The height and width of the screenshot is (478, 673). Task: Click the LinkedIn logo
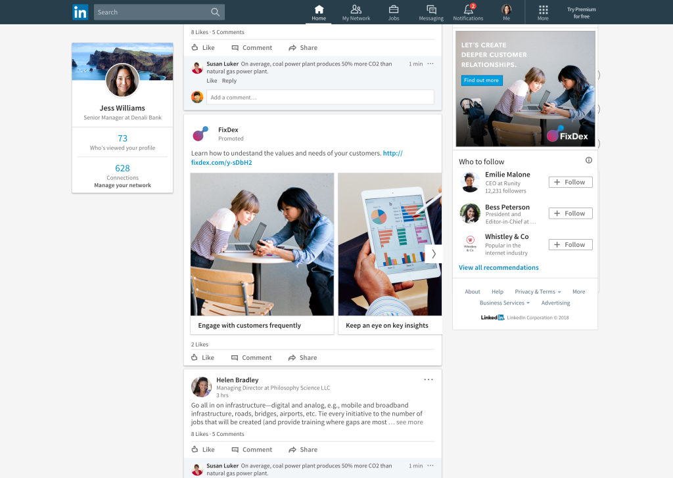pos(80,12)
